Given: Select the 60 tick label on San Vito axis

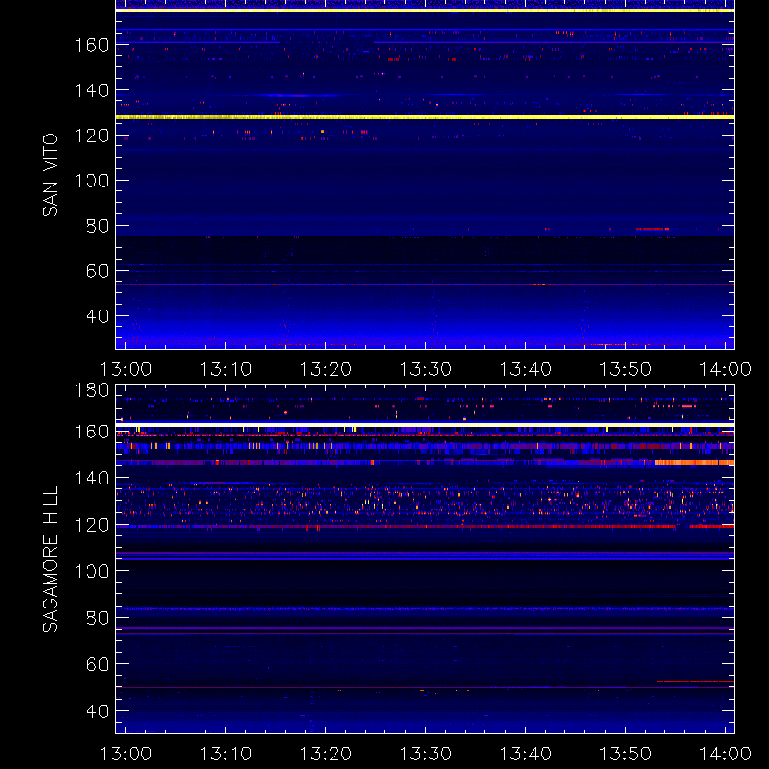Looking at the screenshot, I should [97, 271].
